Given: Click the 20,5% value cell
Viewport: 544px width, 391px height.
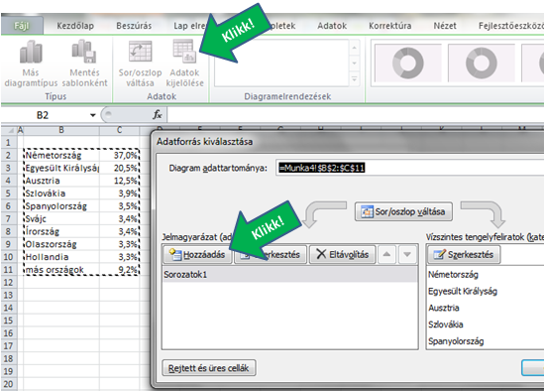Looking at the screenshot, I should tap(120, 168).
